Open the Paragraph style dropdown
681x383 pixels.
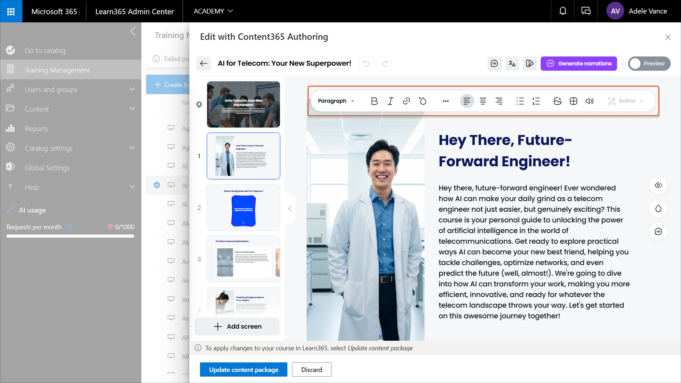click(x=336, y=101)
